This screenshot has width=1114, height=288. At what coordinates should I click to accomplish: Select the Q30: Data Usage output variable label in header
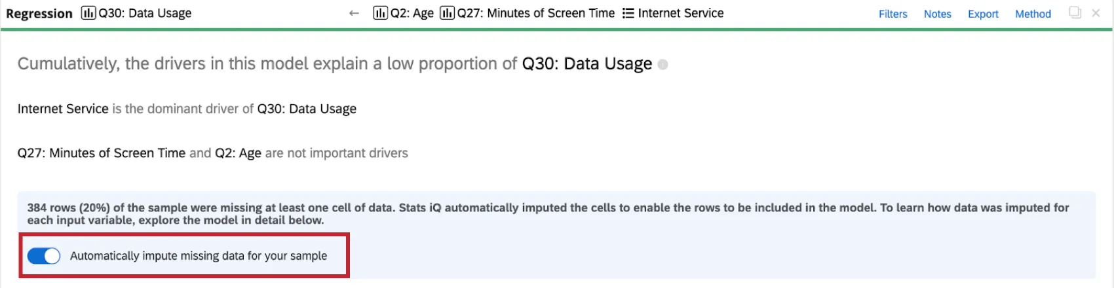(145, 13)
